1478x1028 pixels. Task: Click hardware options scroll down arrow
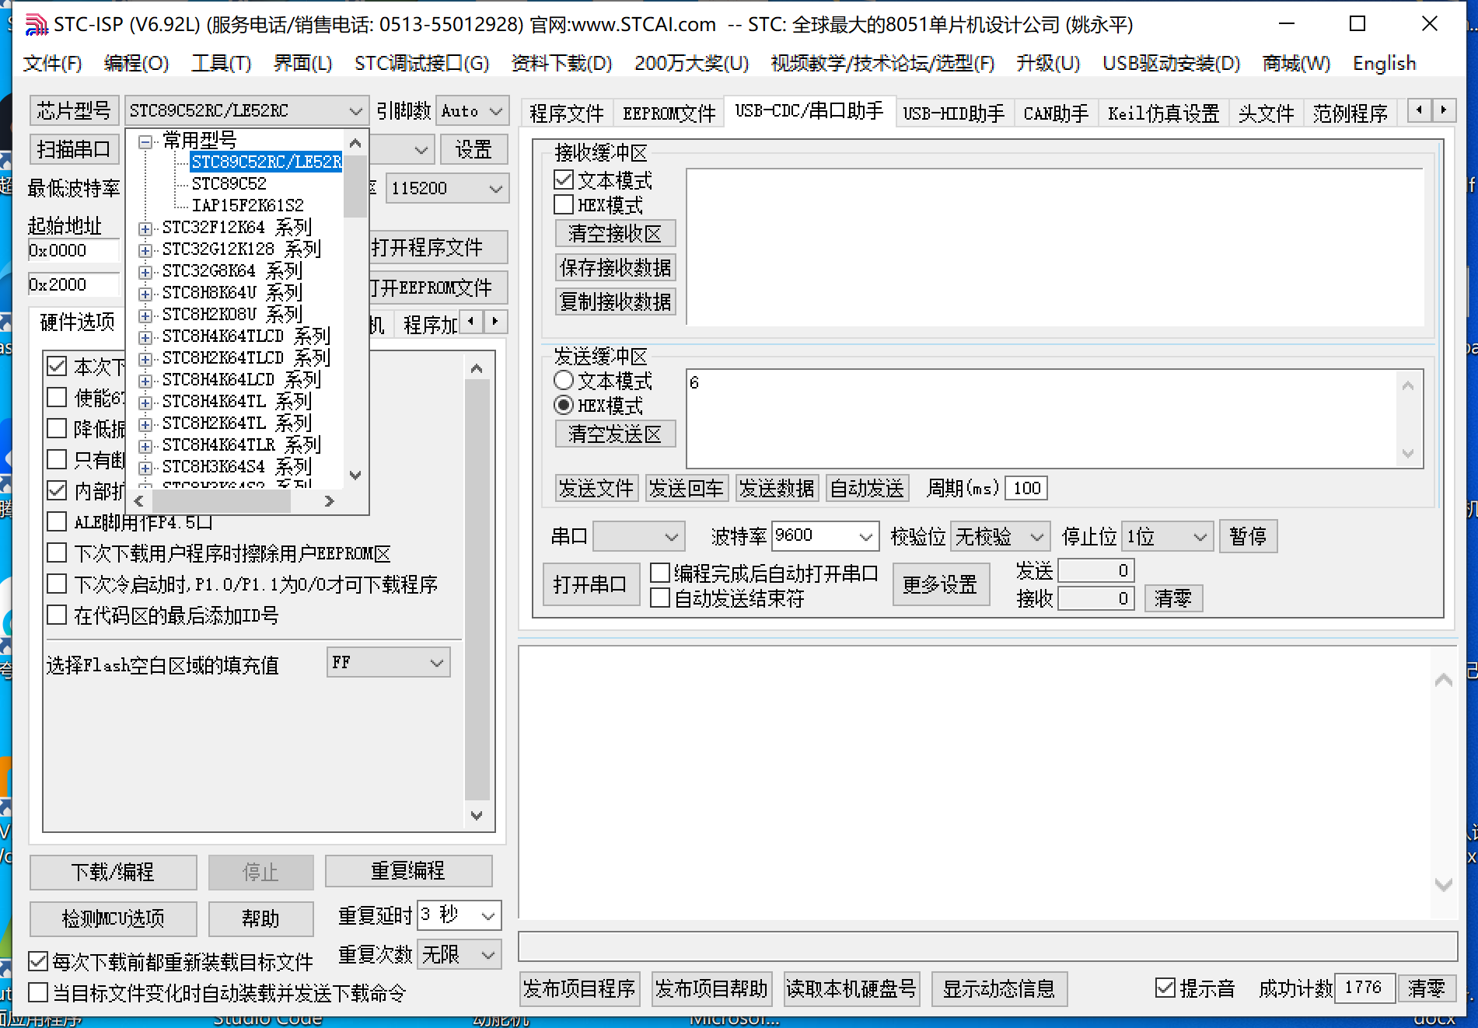tap(477, 815)
